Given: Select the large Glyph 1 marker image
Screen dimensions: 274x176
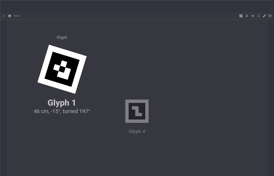Looking at the screenshot, I should 62,69.
